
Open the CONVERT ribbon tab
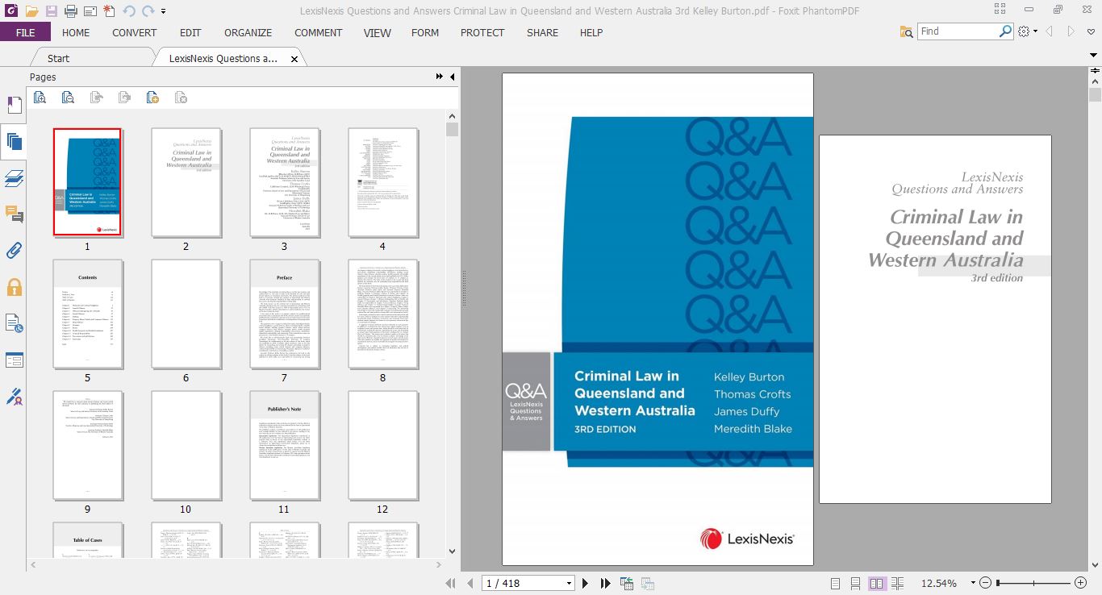[135, 32]
